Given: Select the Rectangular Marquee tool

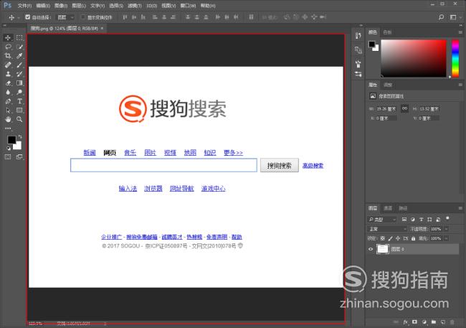Looking at the screenshot, I should (x=19, y=38).
